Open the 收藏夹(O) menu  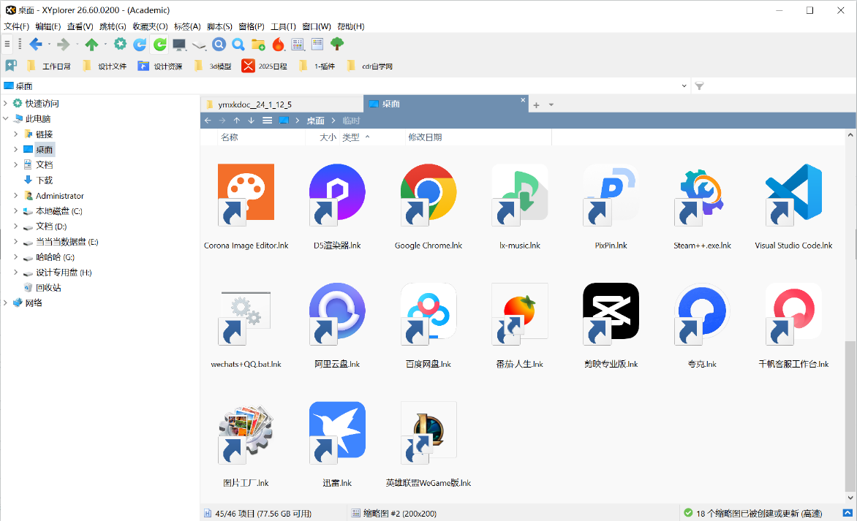(151, 26)
